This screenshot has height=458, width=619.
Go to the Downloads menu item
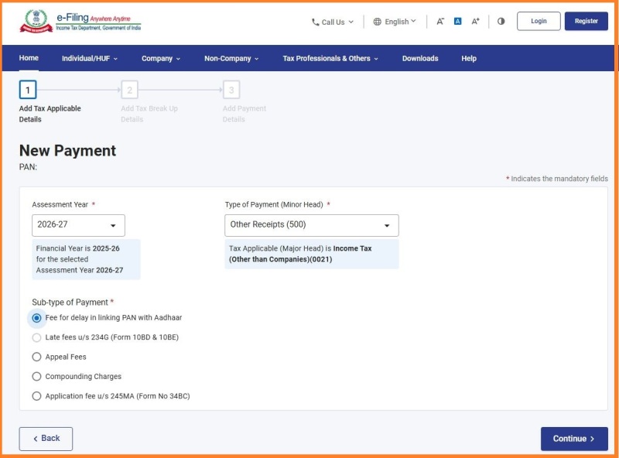[x=420, y=59]
